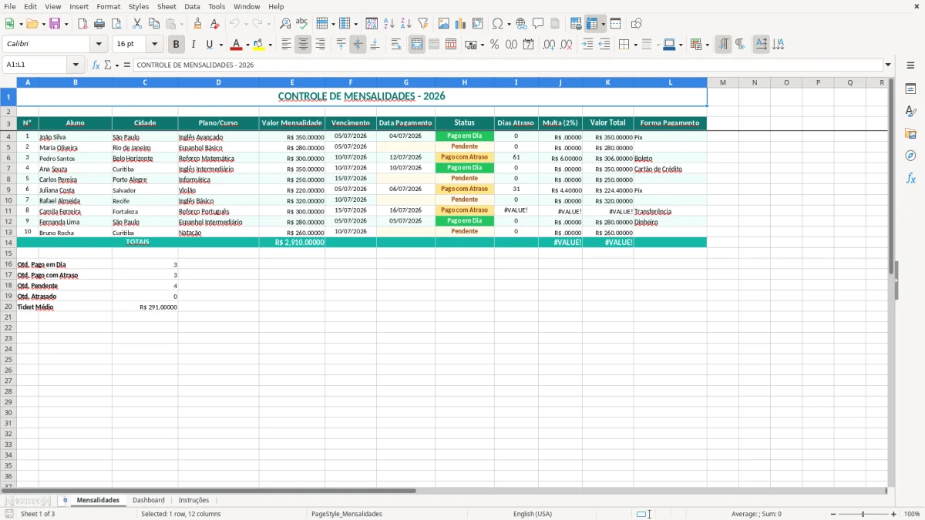
Task: Toggle Merge and Center Cells
Action: click(x=417, y=45)
